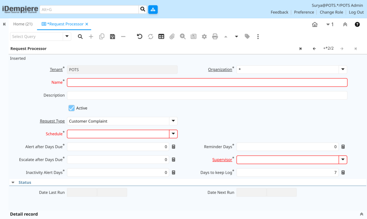This screenshot has height=219, width=367.
Task: Collapse the header with double-chevron icon
Action: pyautogui.click(x=345, y=24)
